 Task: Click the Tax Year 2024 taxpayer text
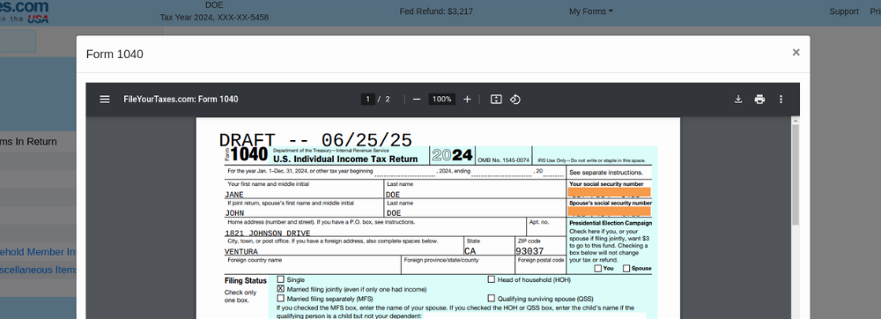point(214,18)
